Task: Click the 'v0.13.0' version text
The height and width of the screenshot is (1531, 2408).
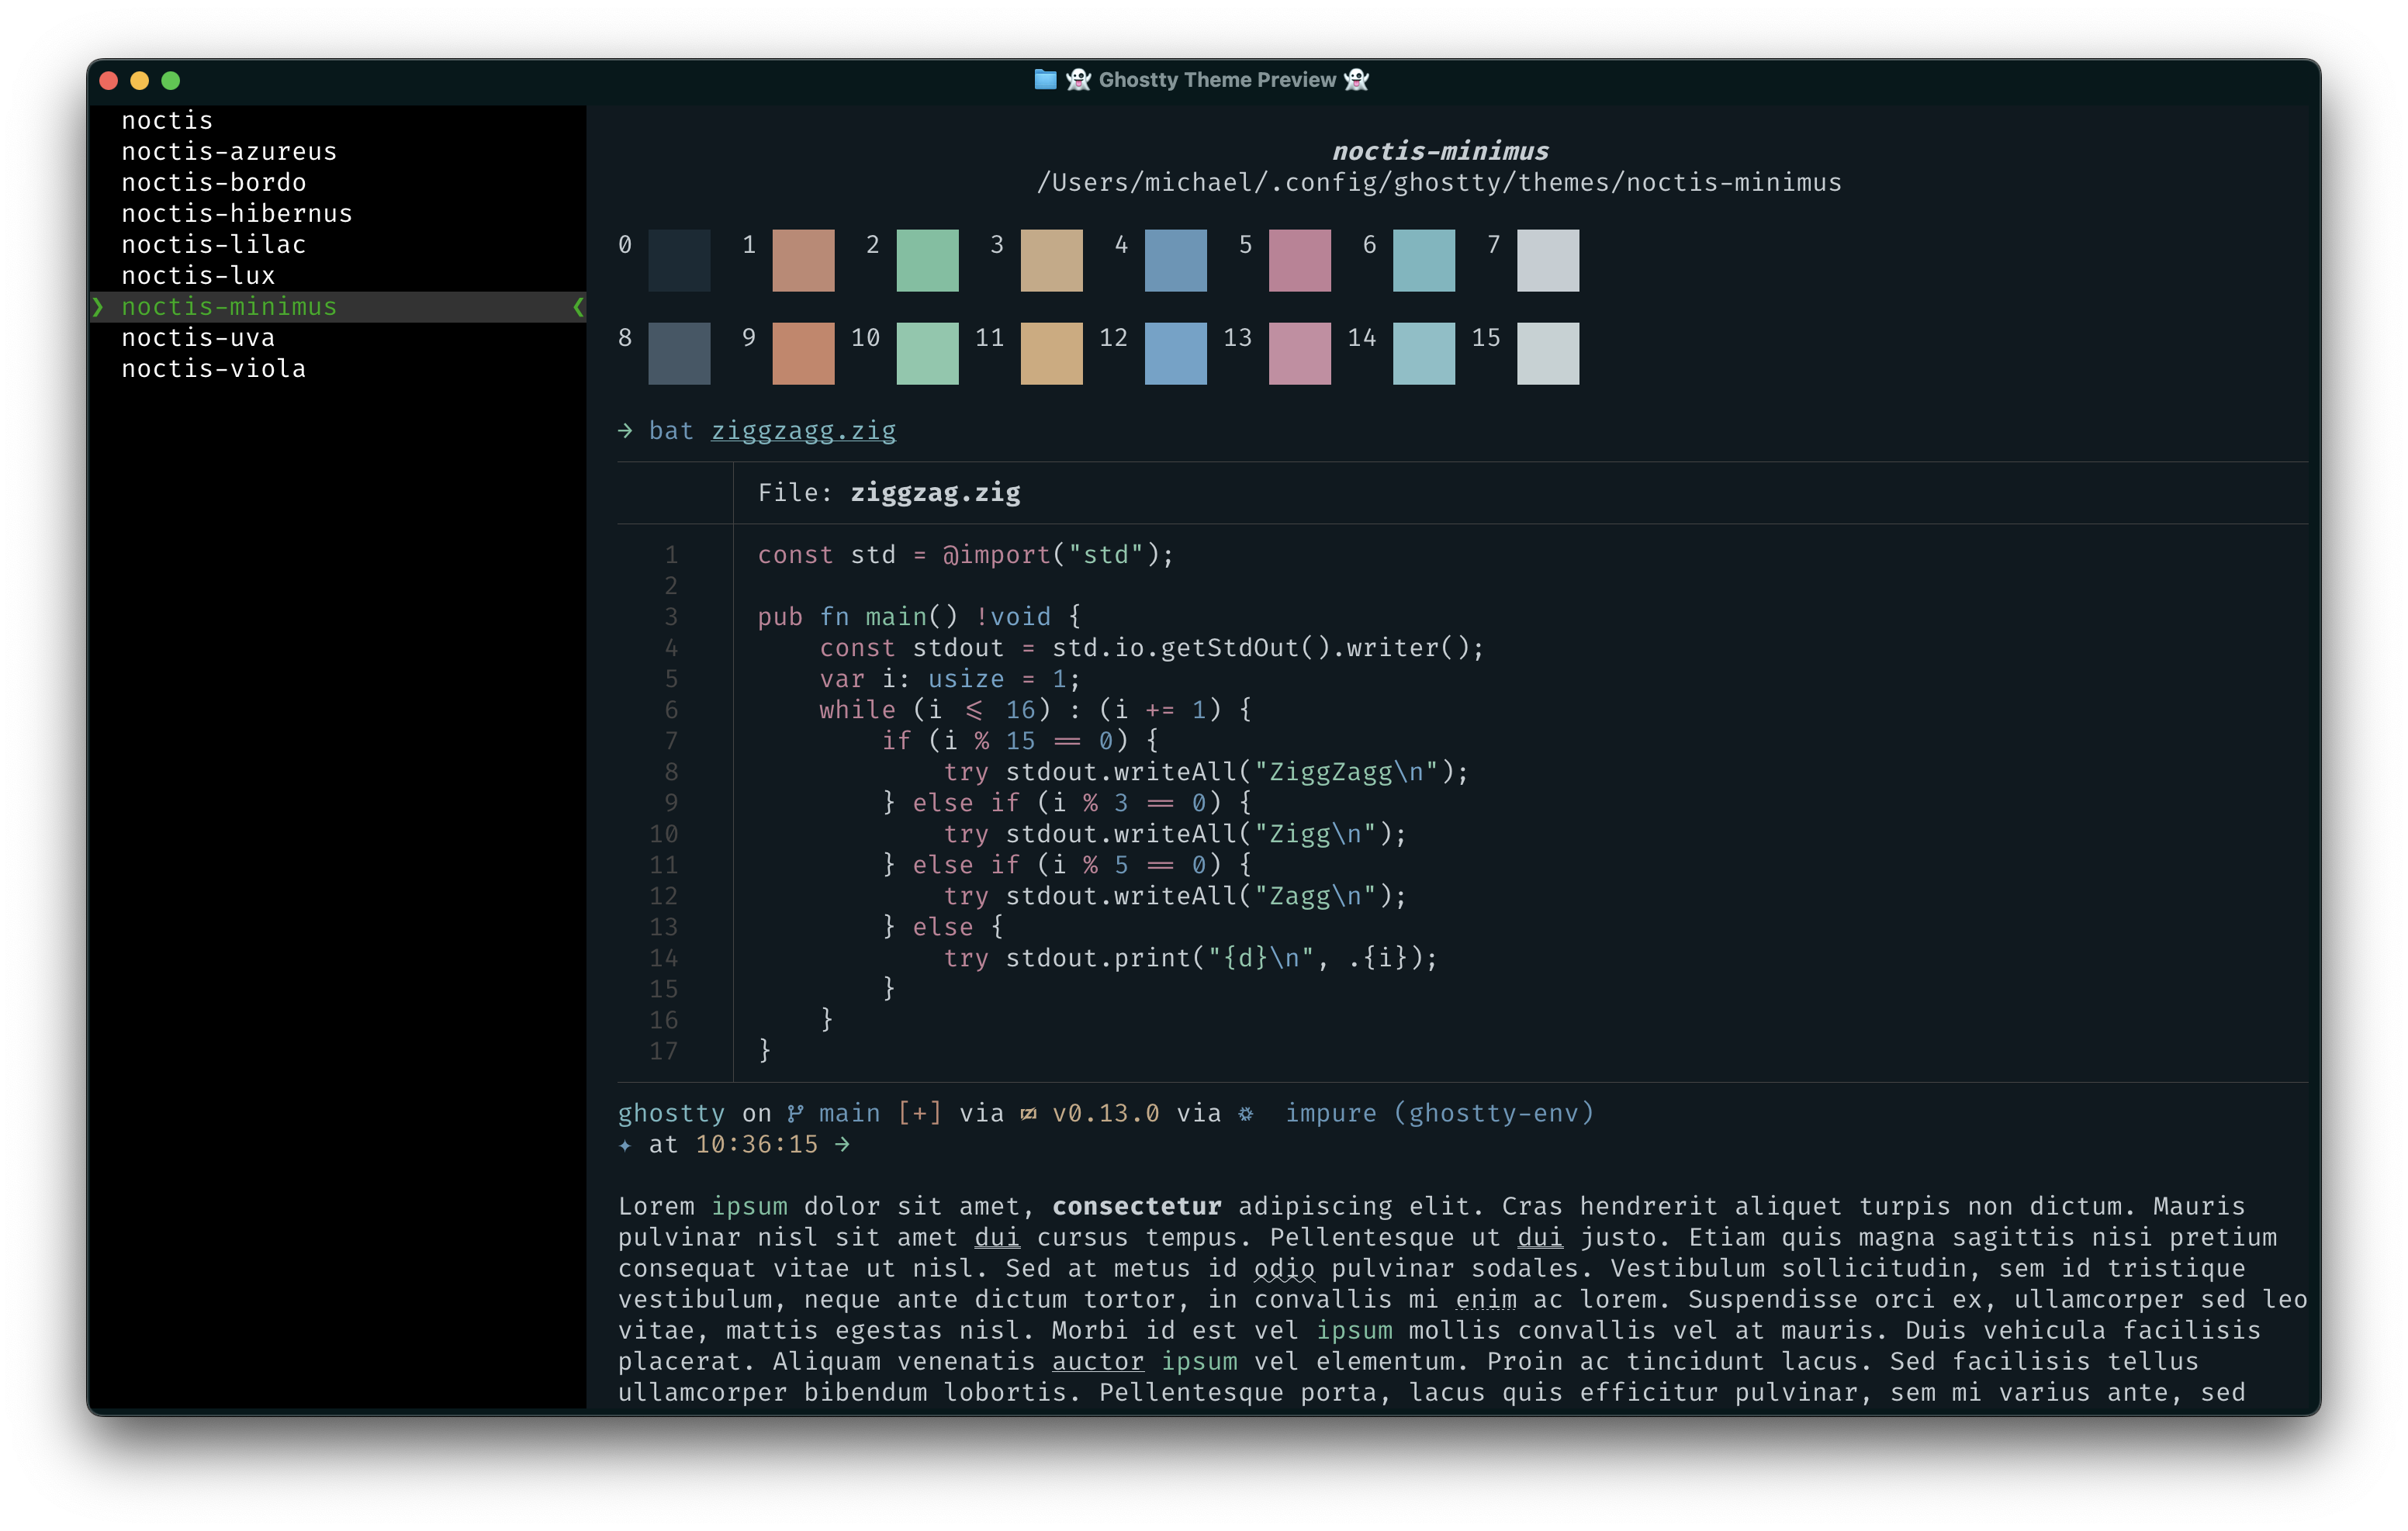Action: pyautogui.click(x=1106, y=1113)
